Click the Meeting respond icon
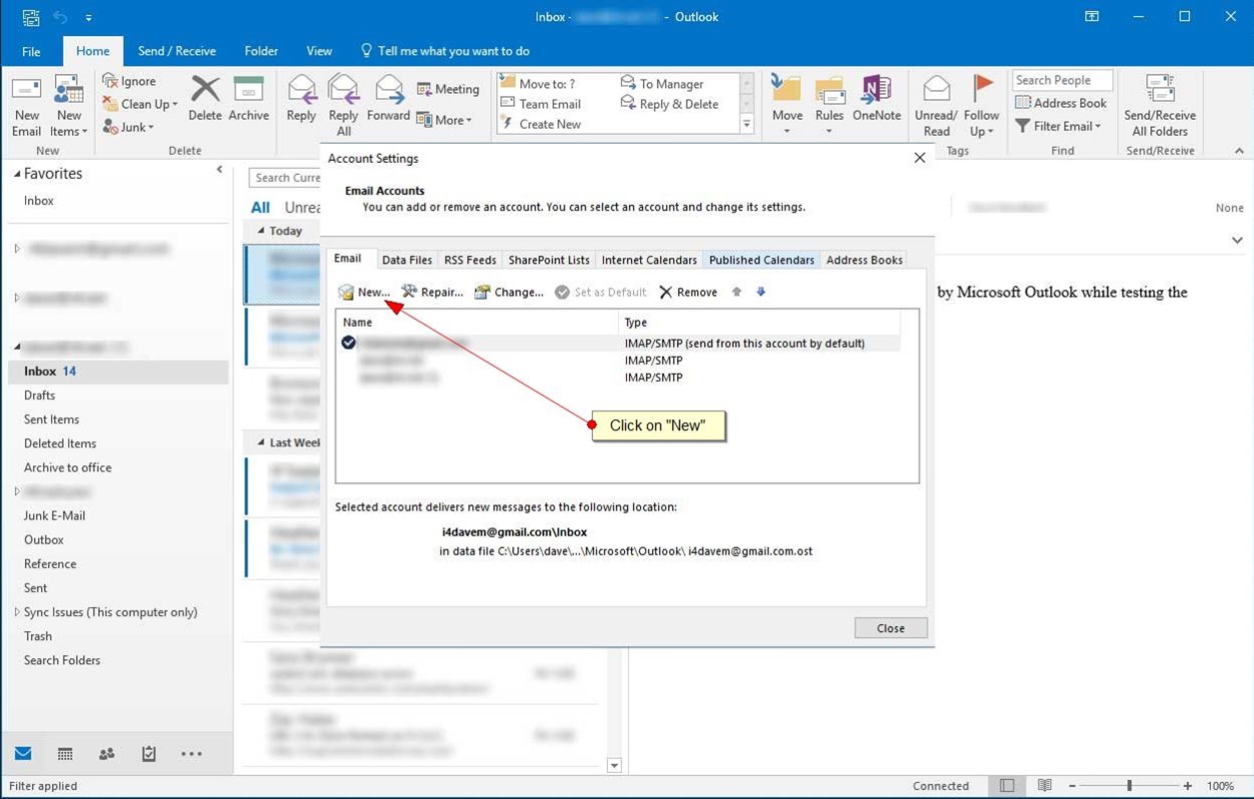This screenshot has height=799, width=1254. (x=448, y=89)
